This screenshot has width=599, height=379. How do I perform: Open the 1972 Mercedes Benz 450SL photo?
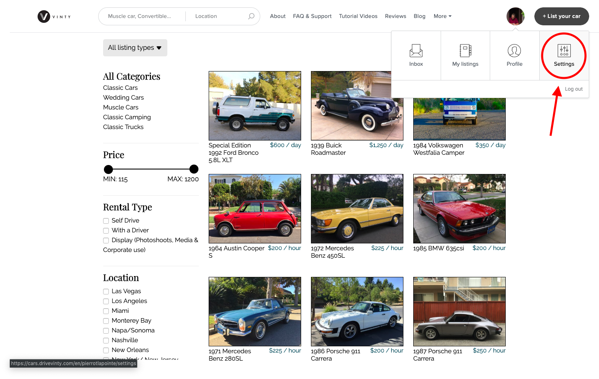tap(357, 209)
